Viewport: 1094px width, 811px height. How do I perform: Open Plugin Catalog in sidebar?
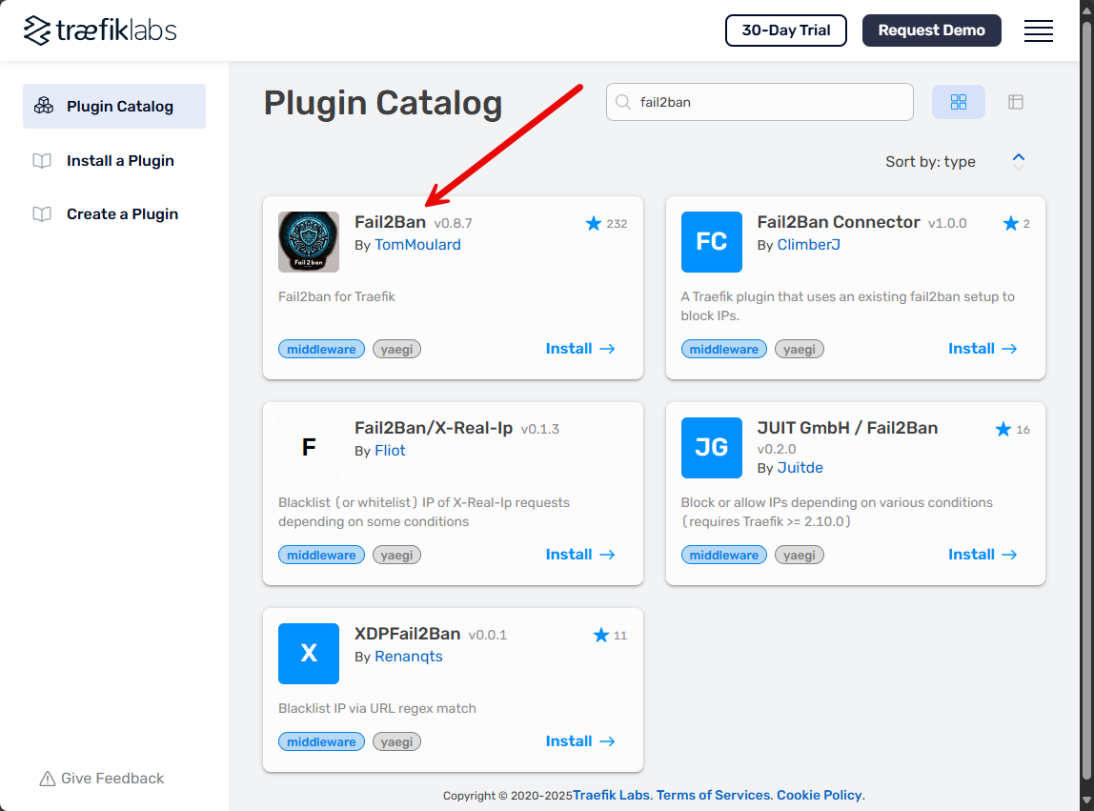[x=114, y=106]
